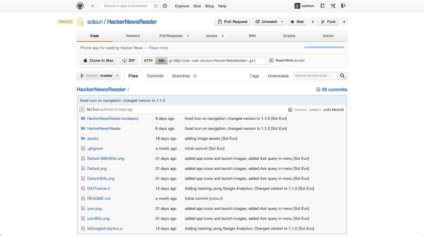Select the Files subtab
The image size is (424, 236).
[133, 76]
